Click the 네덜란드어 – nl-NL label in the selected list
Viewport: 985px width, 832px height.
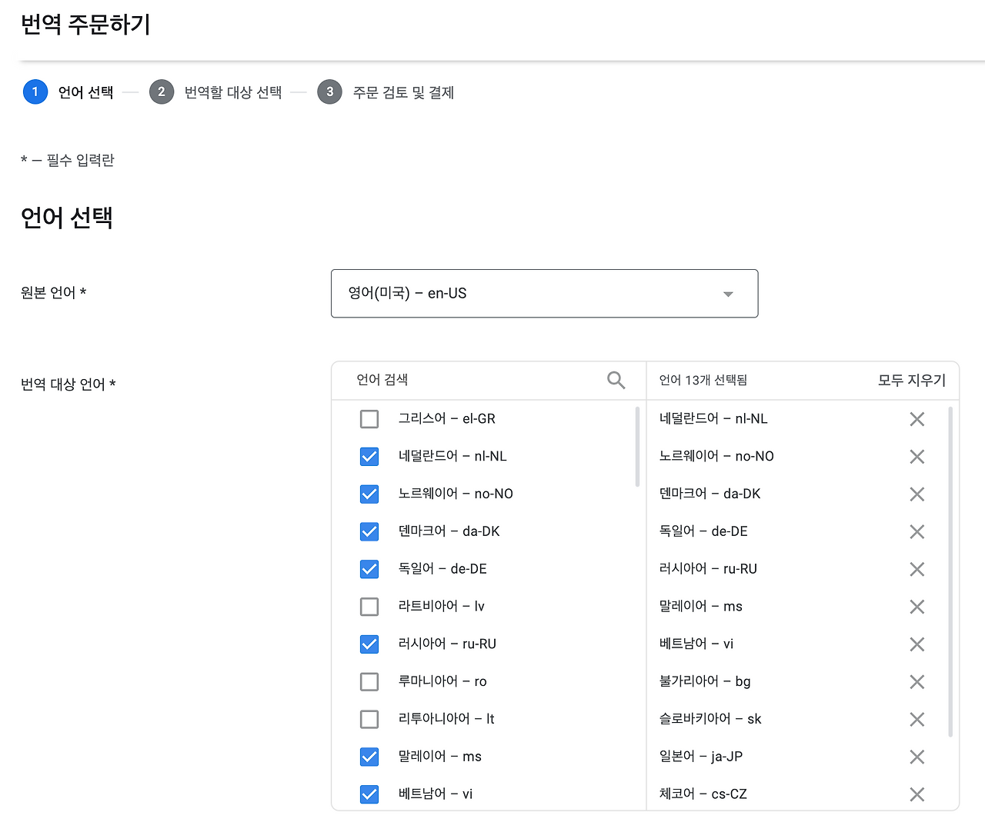713,418
